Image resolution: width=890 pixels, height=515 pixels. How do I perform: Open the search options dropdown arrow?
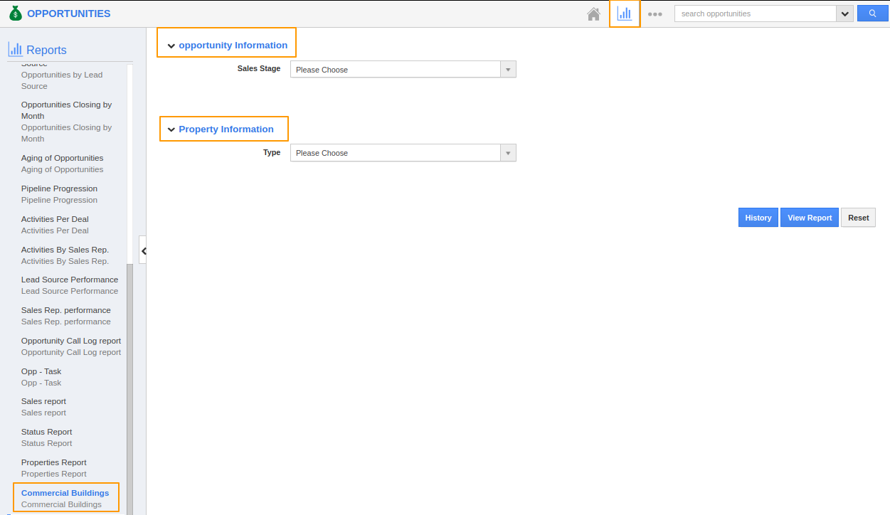(844, 14)
